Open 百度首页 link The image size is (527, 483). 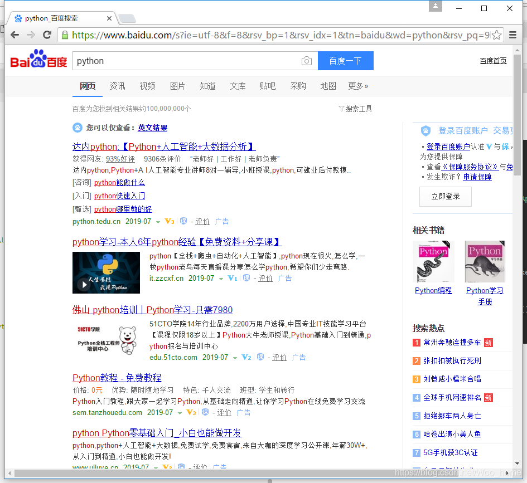point(493,61)
